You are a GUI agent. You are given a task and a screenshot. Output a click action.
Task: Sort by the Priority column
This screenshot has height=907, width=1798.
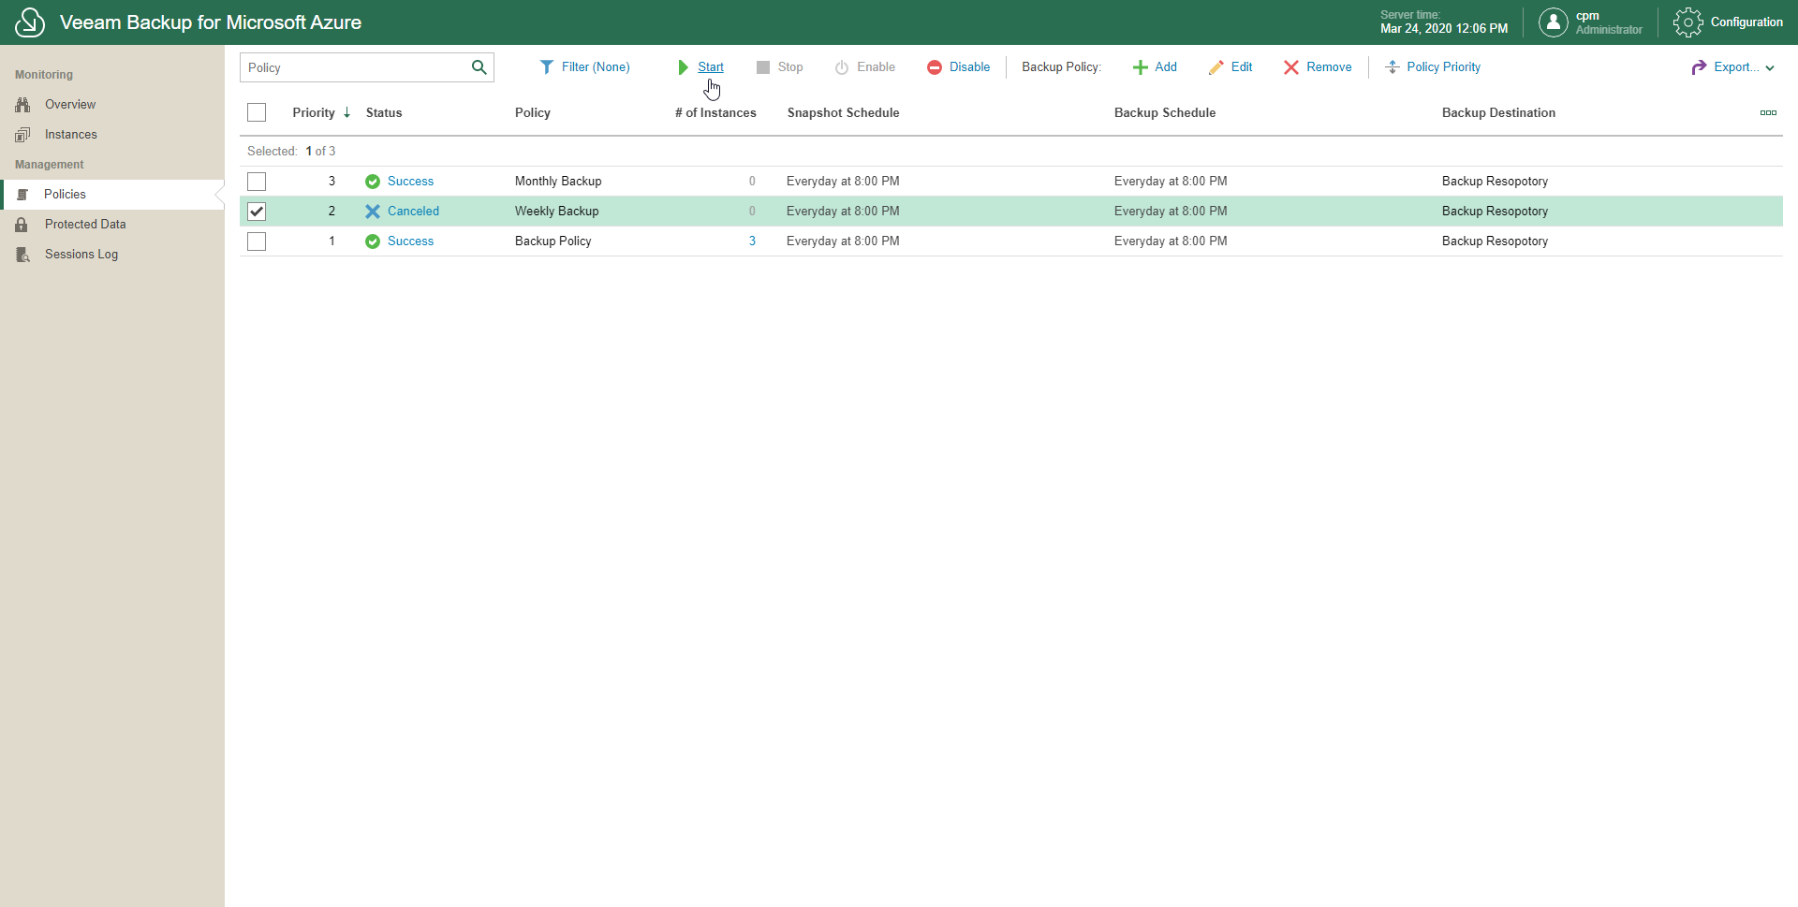[314, 112]
